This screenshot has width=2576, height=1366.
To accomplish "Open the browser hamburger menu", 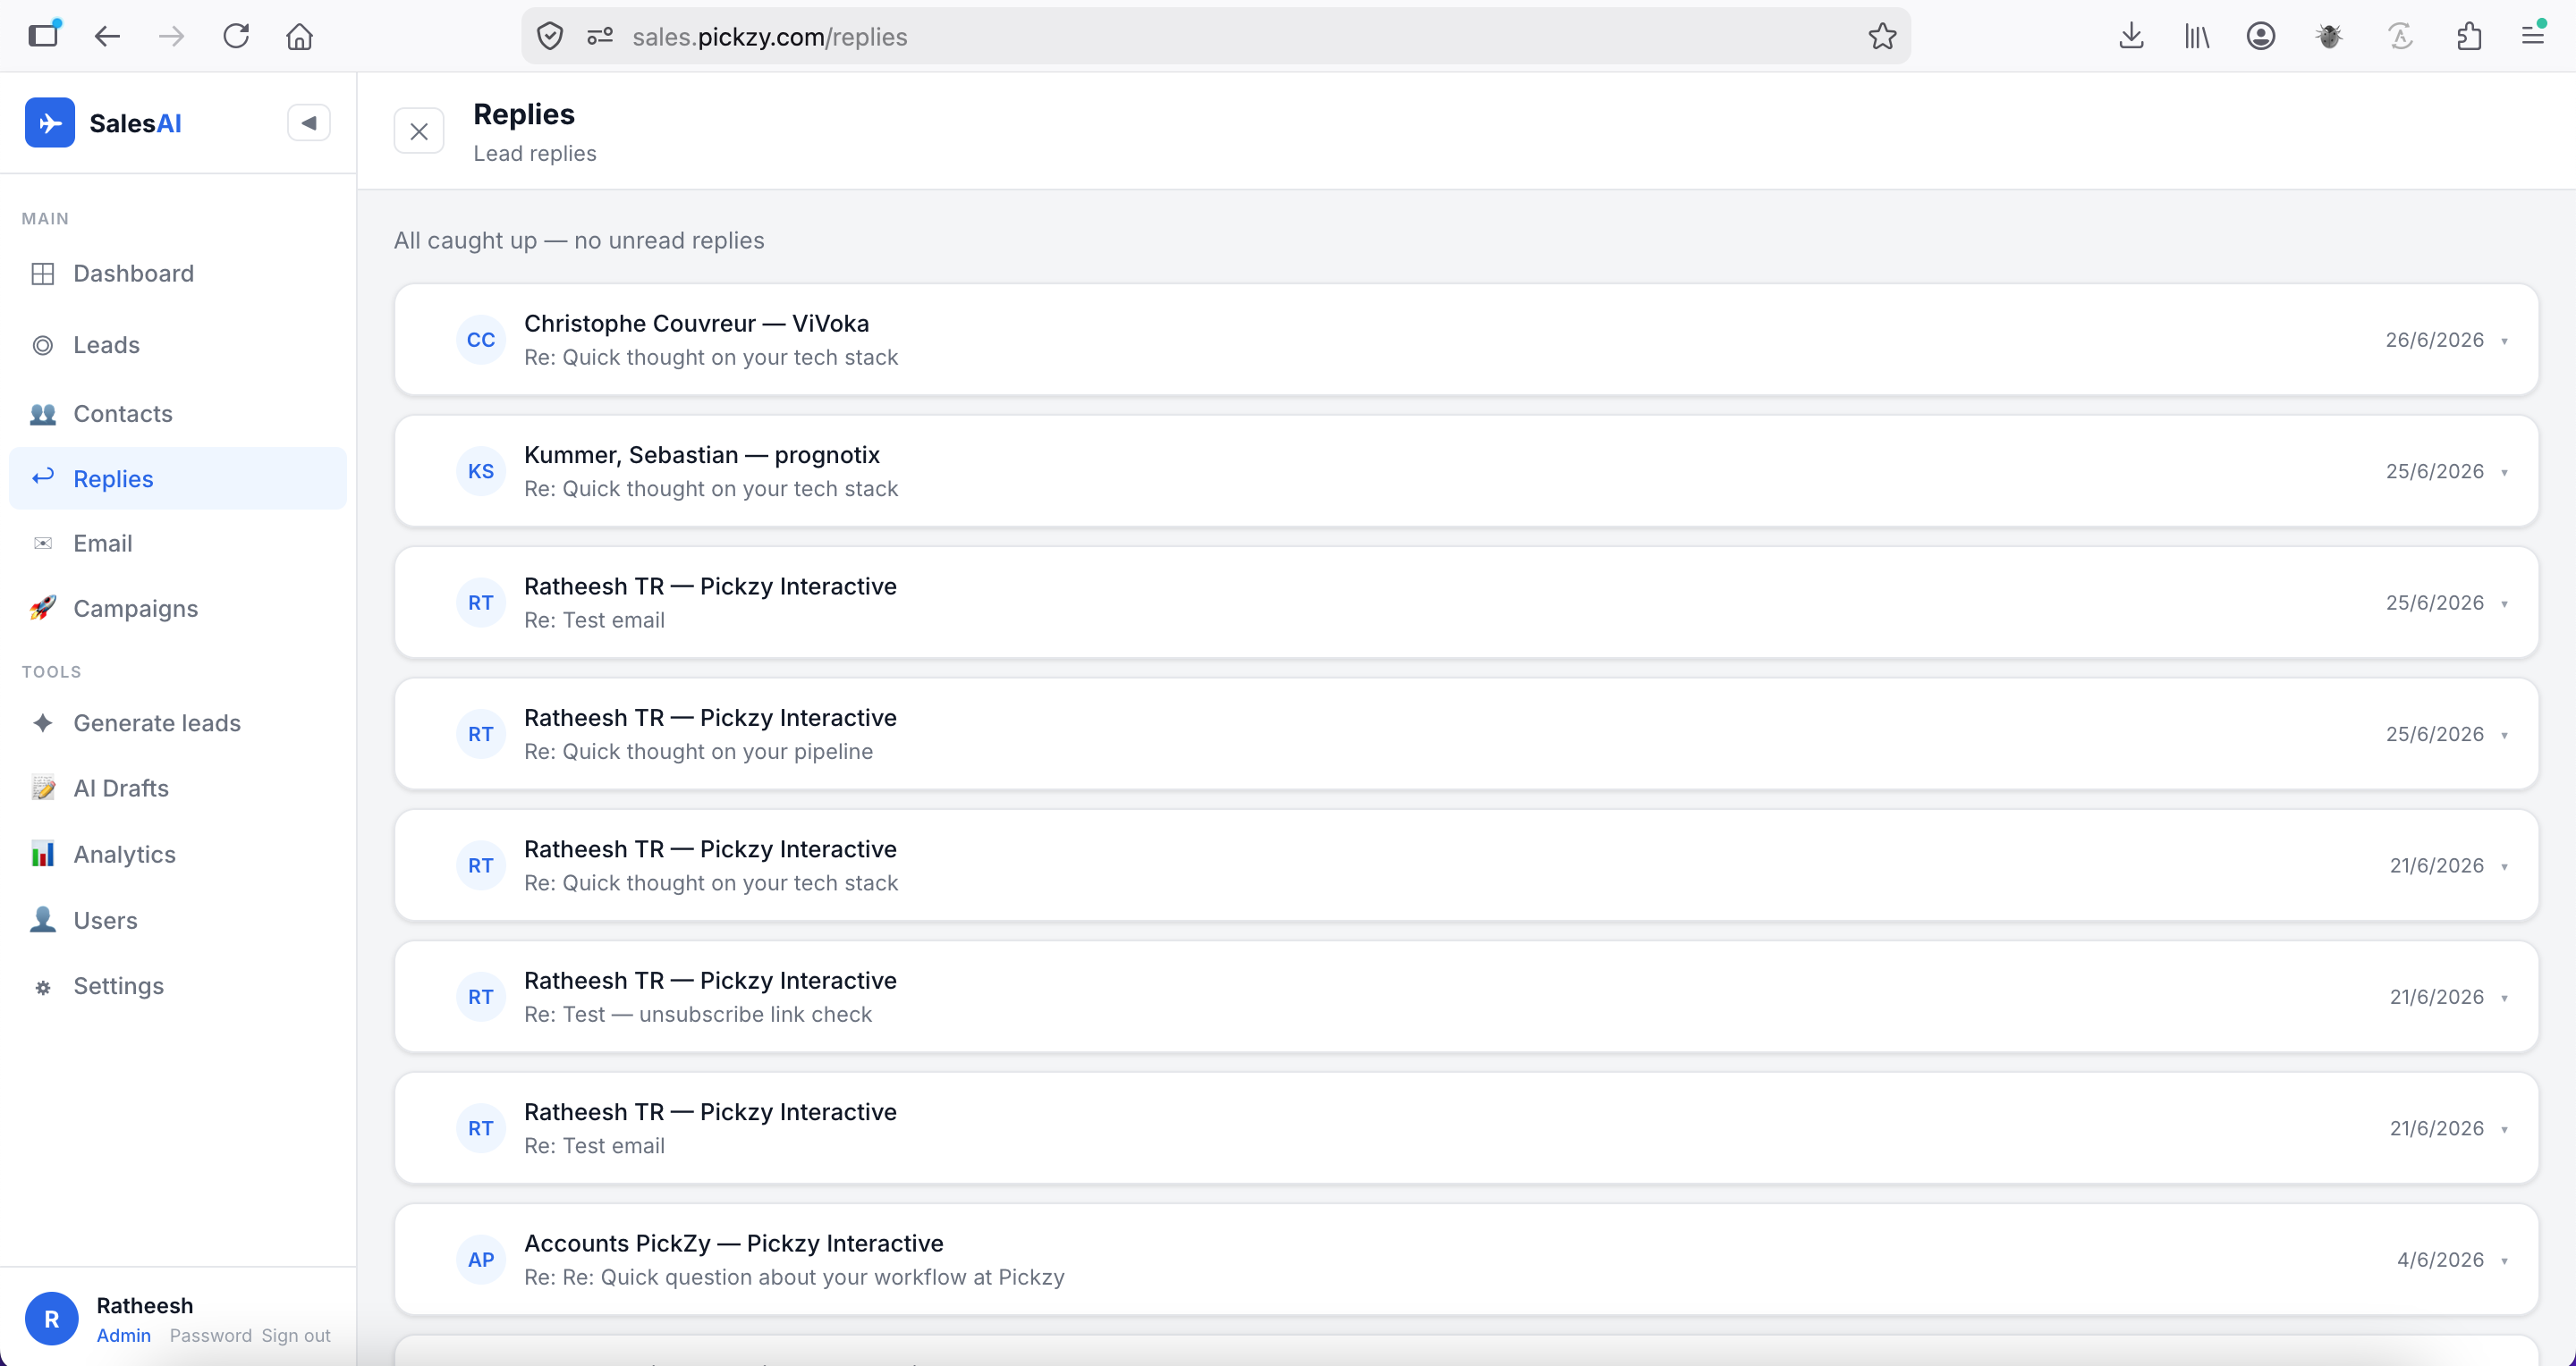I will pyautogui.click(x=2533, y=37).
